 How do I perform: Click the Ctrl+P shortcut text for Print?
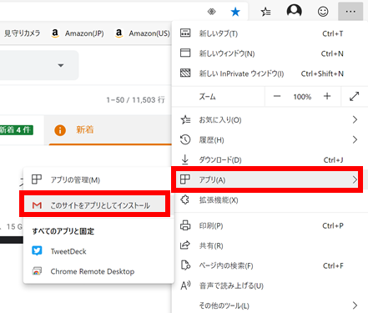pyautogui.click(x=333, y=226)
